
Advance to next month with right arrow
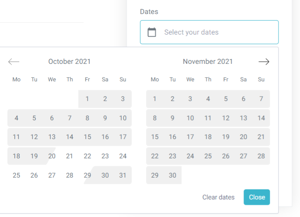264,62
